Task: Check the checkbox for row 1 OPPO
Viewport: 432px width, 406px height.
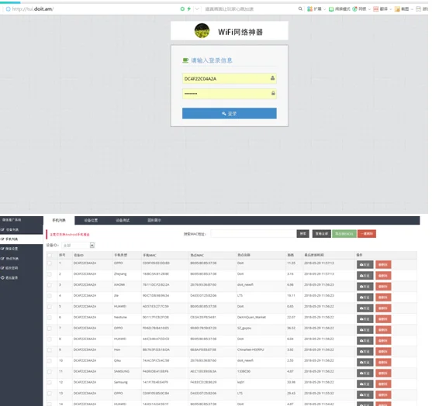Action: coord(50,263)
